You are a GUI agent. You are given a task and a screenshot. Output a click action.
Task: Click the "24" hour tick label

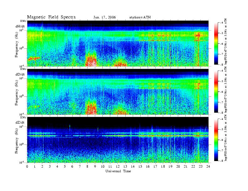click(208, 166)
